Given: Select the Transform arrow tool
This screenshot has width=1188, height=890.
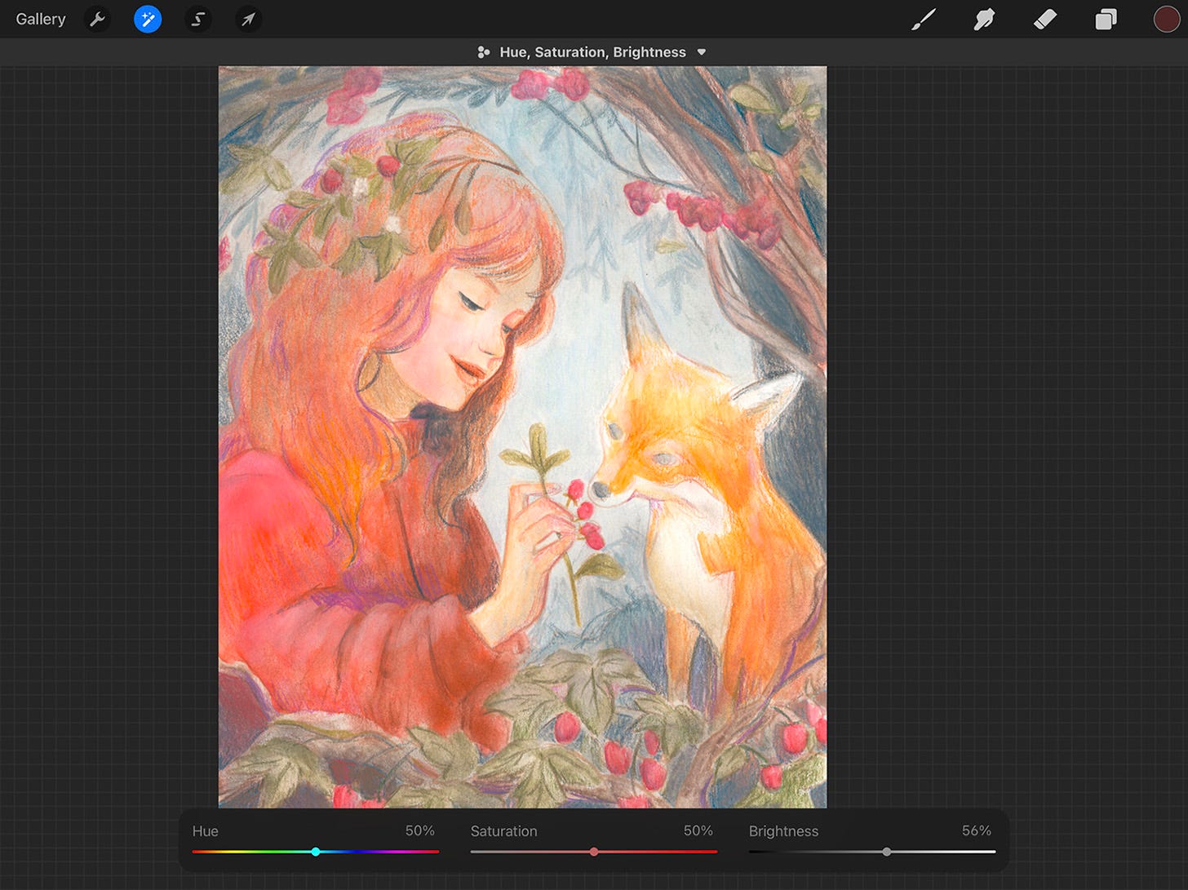Looking at the screenshot, I should click(248, 19).
